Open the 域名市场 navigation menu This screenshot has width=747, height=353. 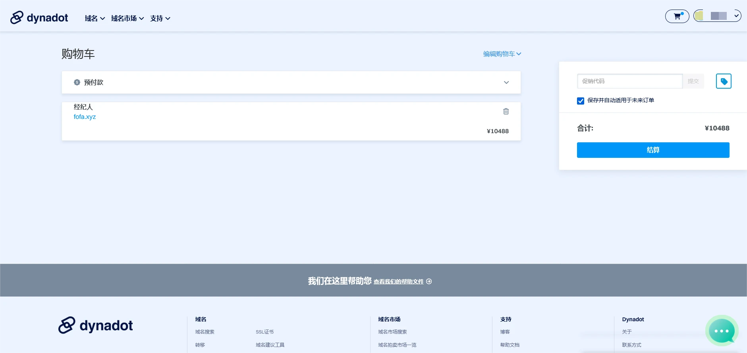click(127, 18)
